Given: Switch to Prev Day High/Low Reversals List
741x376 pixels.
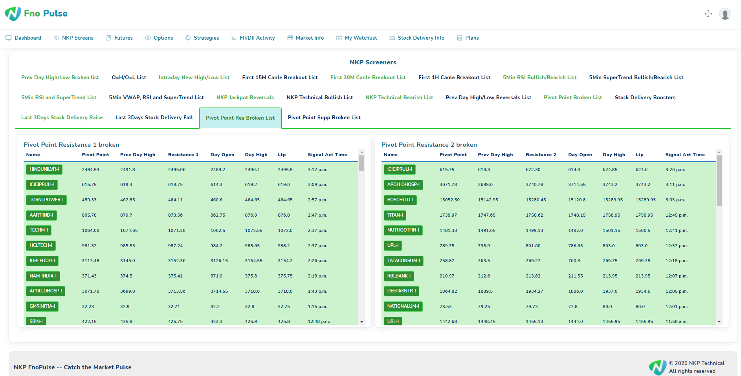Looking at the screenshot, I should click(x=488, y=98).
